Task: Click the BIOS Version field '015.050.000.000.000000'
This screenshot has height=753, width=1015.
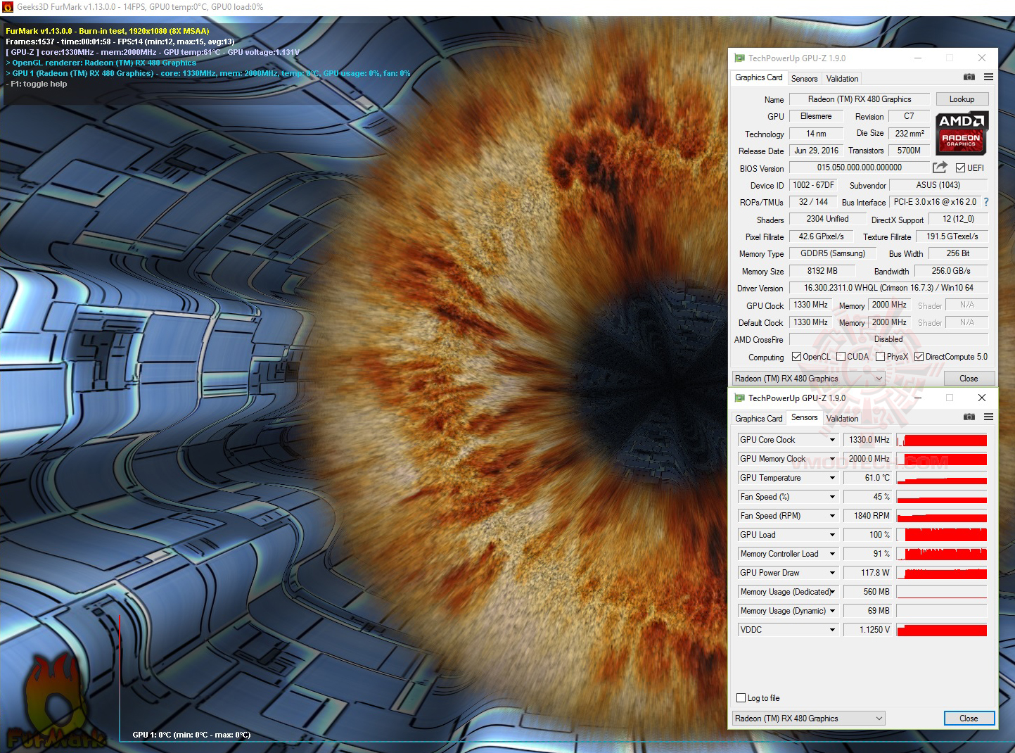Action: click(x=860, y=167)
